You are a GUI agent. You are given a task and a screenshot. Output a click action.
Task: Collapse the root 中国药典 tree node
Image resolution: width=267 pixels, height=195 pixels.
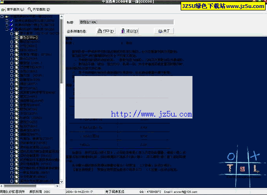pos(2,17)
